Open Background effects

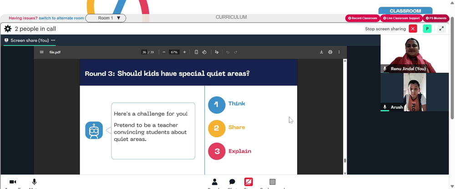point(272,182)
